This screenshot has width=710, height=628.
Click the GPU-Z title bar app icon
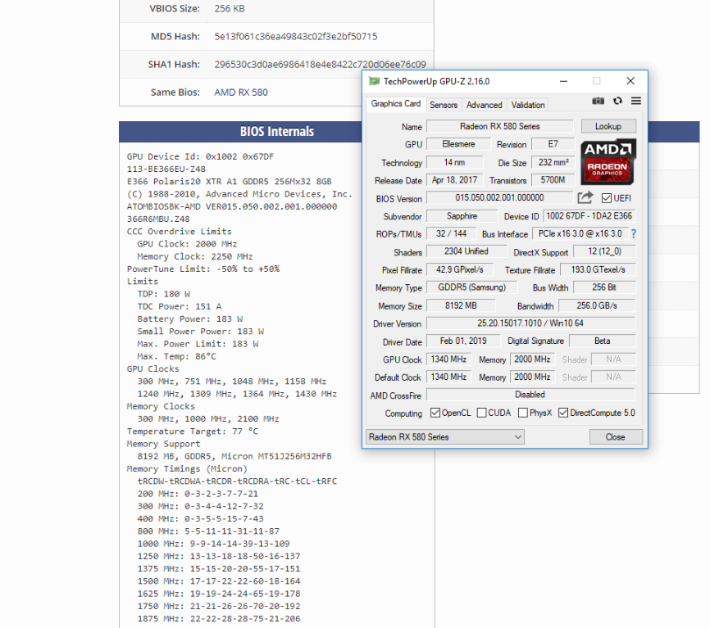tap(374, 81)
